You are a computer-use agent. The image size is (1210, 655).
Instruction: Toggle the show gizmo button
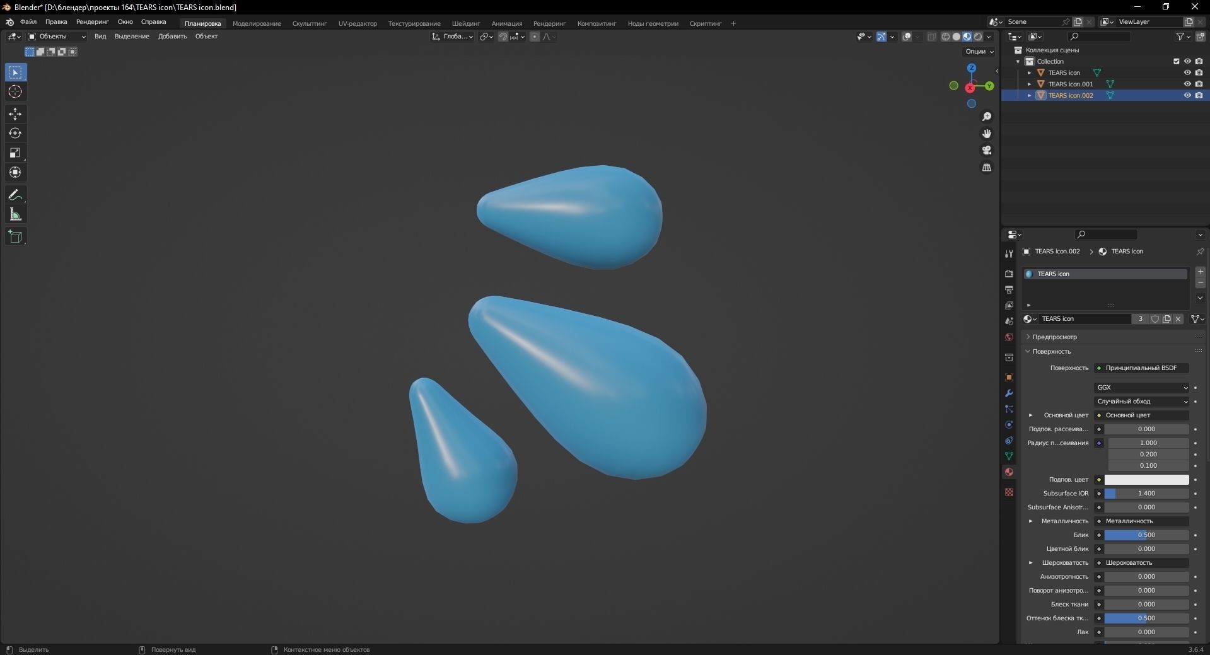881,37
